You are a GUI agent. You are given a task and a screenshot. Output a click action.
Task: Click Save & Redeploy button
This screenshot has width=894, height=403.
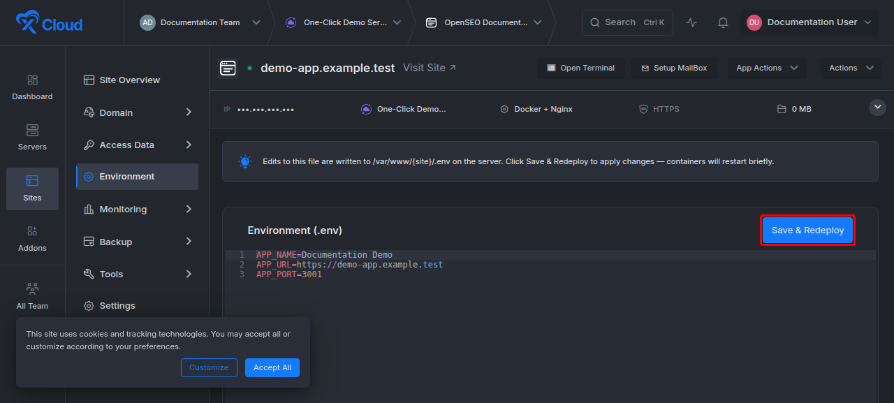tap(807, 230)
